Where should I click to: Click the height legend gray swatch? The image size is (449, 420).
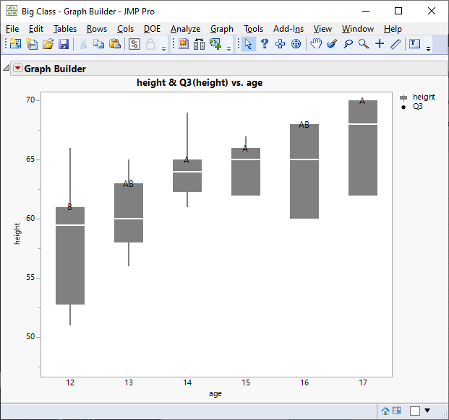403,97
